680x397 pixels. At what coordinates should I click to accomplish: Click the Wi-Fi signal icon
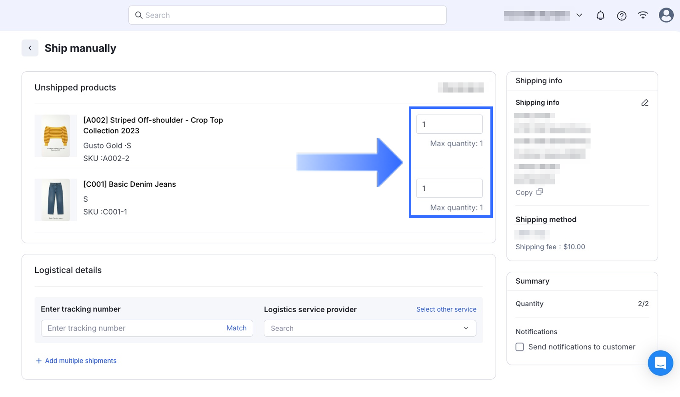point(643,15)
